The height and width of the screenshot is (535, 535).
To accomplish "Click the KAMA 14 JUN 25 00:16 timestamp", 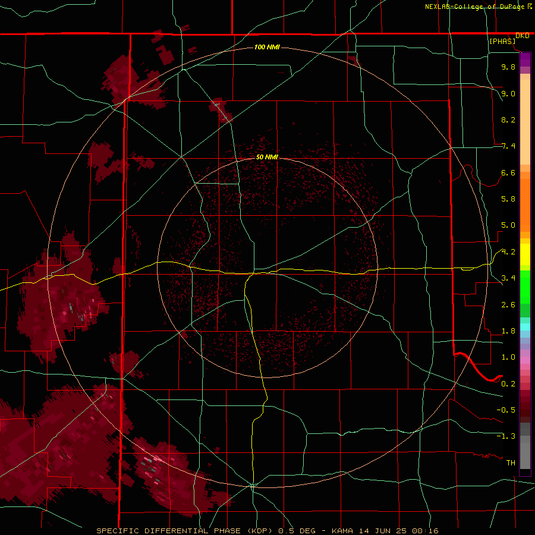I will coord(385,531).
